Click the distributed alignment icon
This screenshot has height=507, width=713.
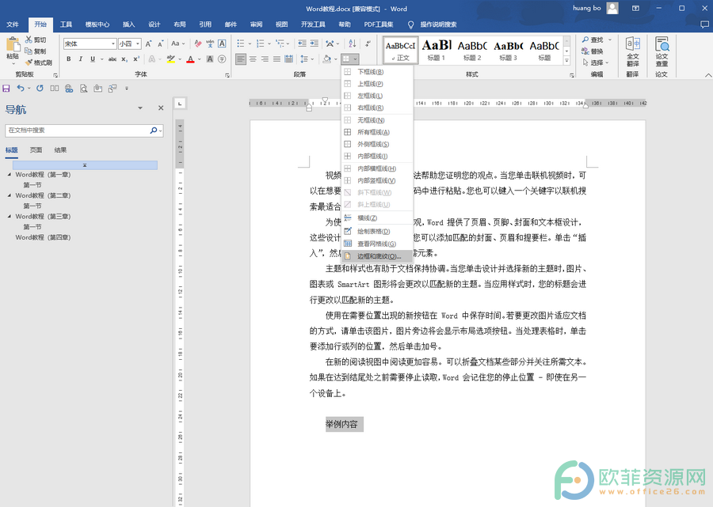[x=288, y=59]
